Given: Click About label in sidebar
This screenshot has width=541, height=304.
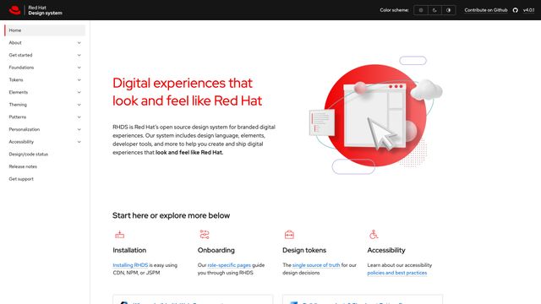Looking at the screenshot, I should click(15, 43).
